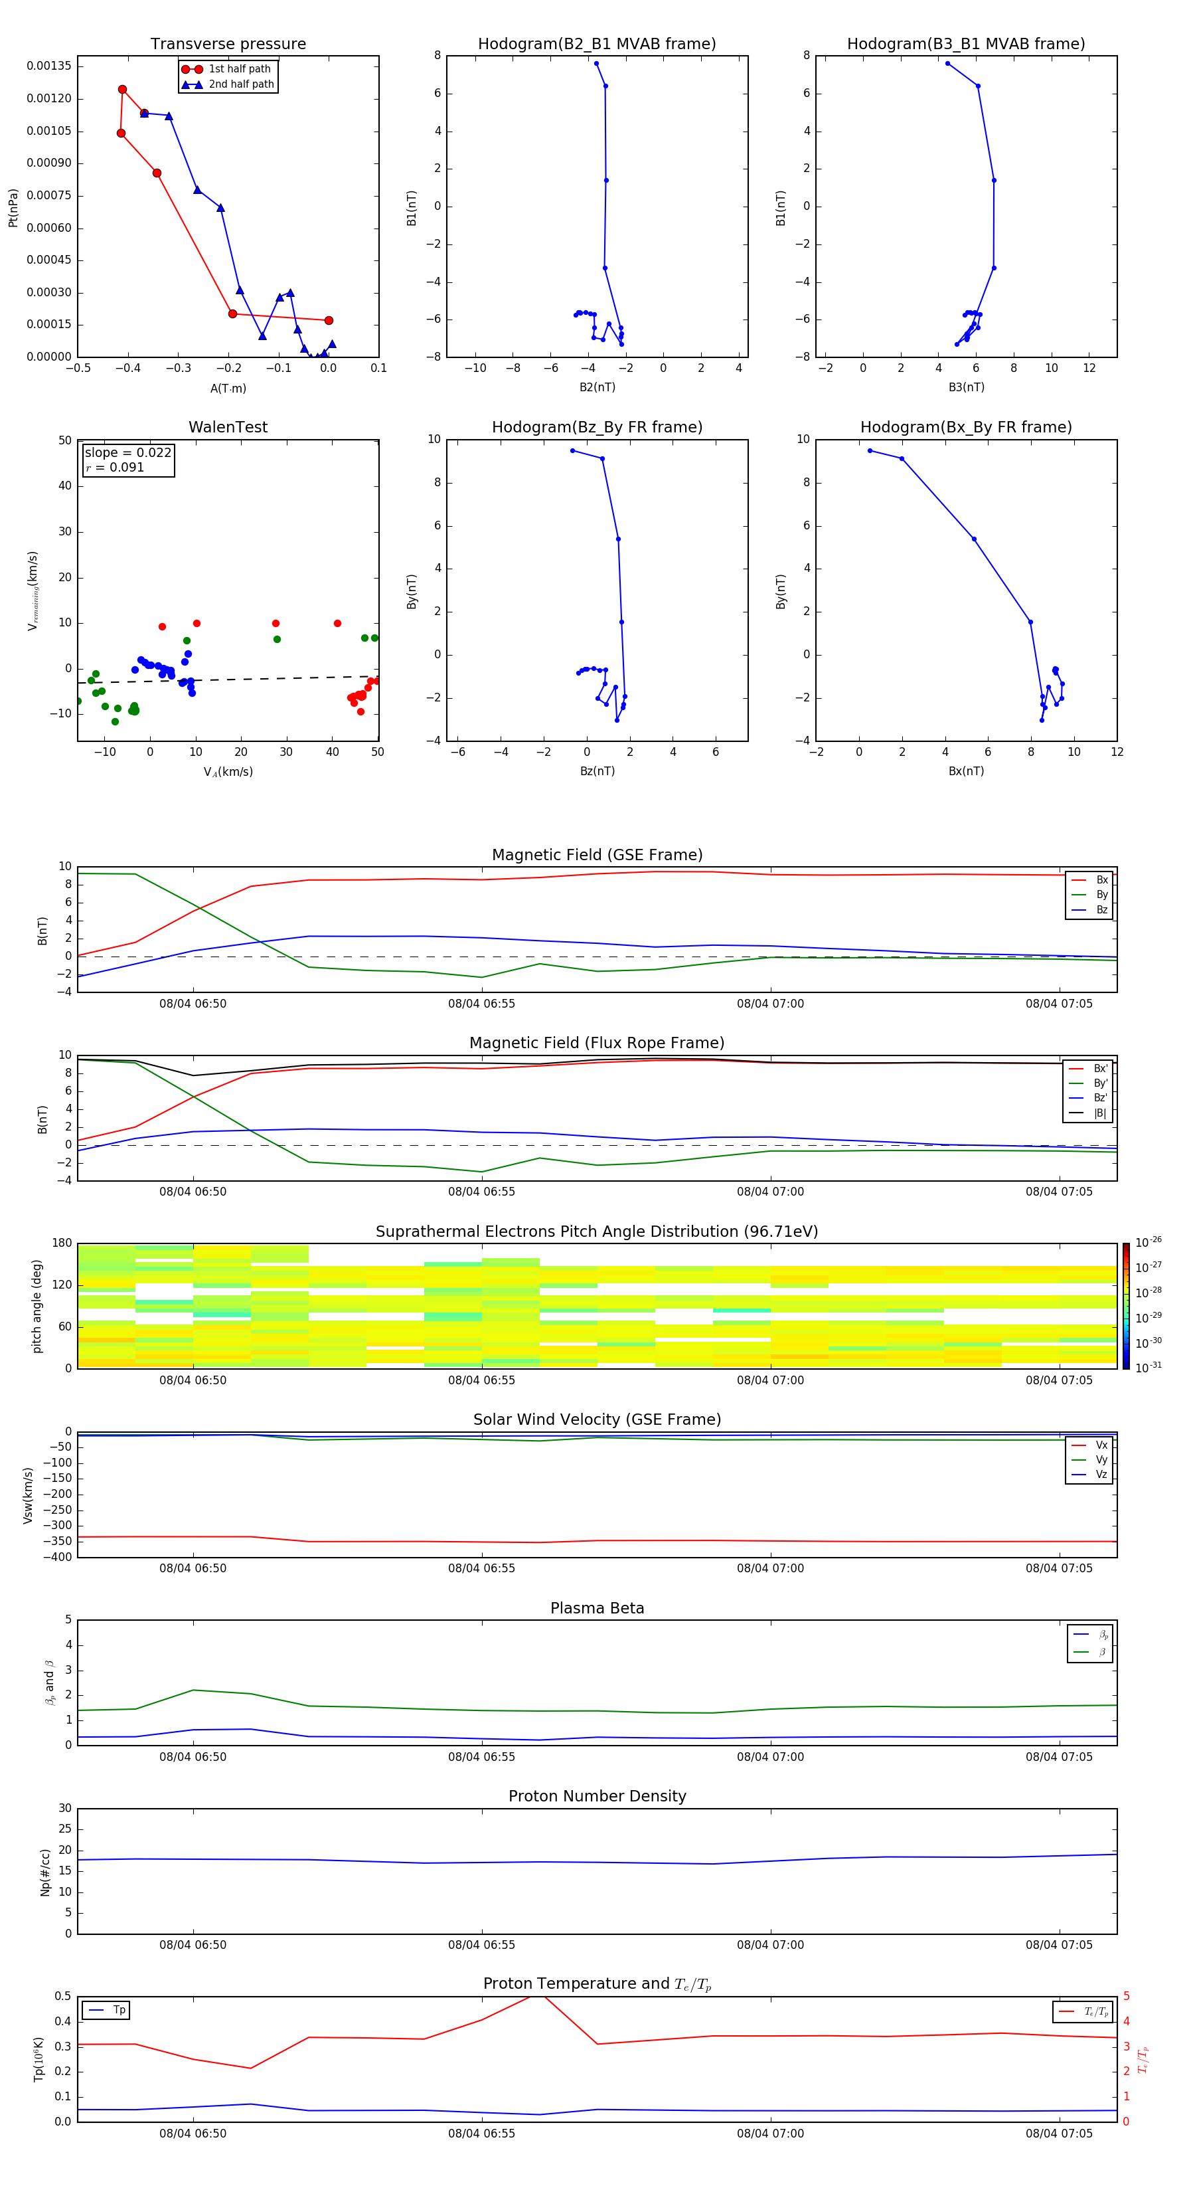Select the "1st half path" legend entry
The height and width of the screenshot is (2192, 1195).
coord(227,69)
